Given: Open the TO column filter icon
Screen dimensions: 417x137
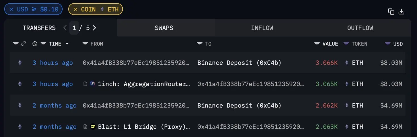Looking at the screenshot, I should pyautogui.click(x=200, y=44).
